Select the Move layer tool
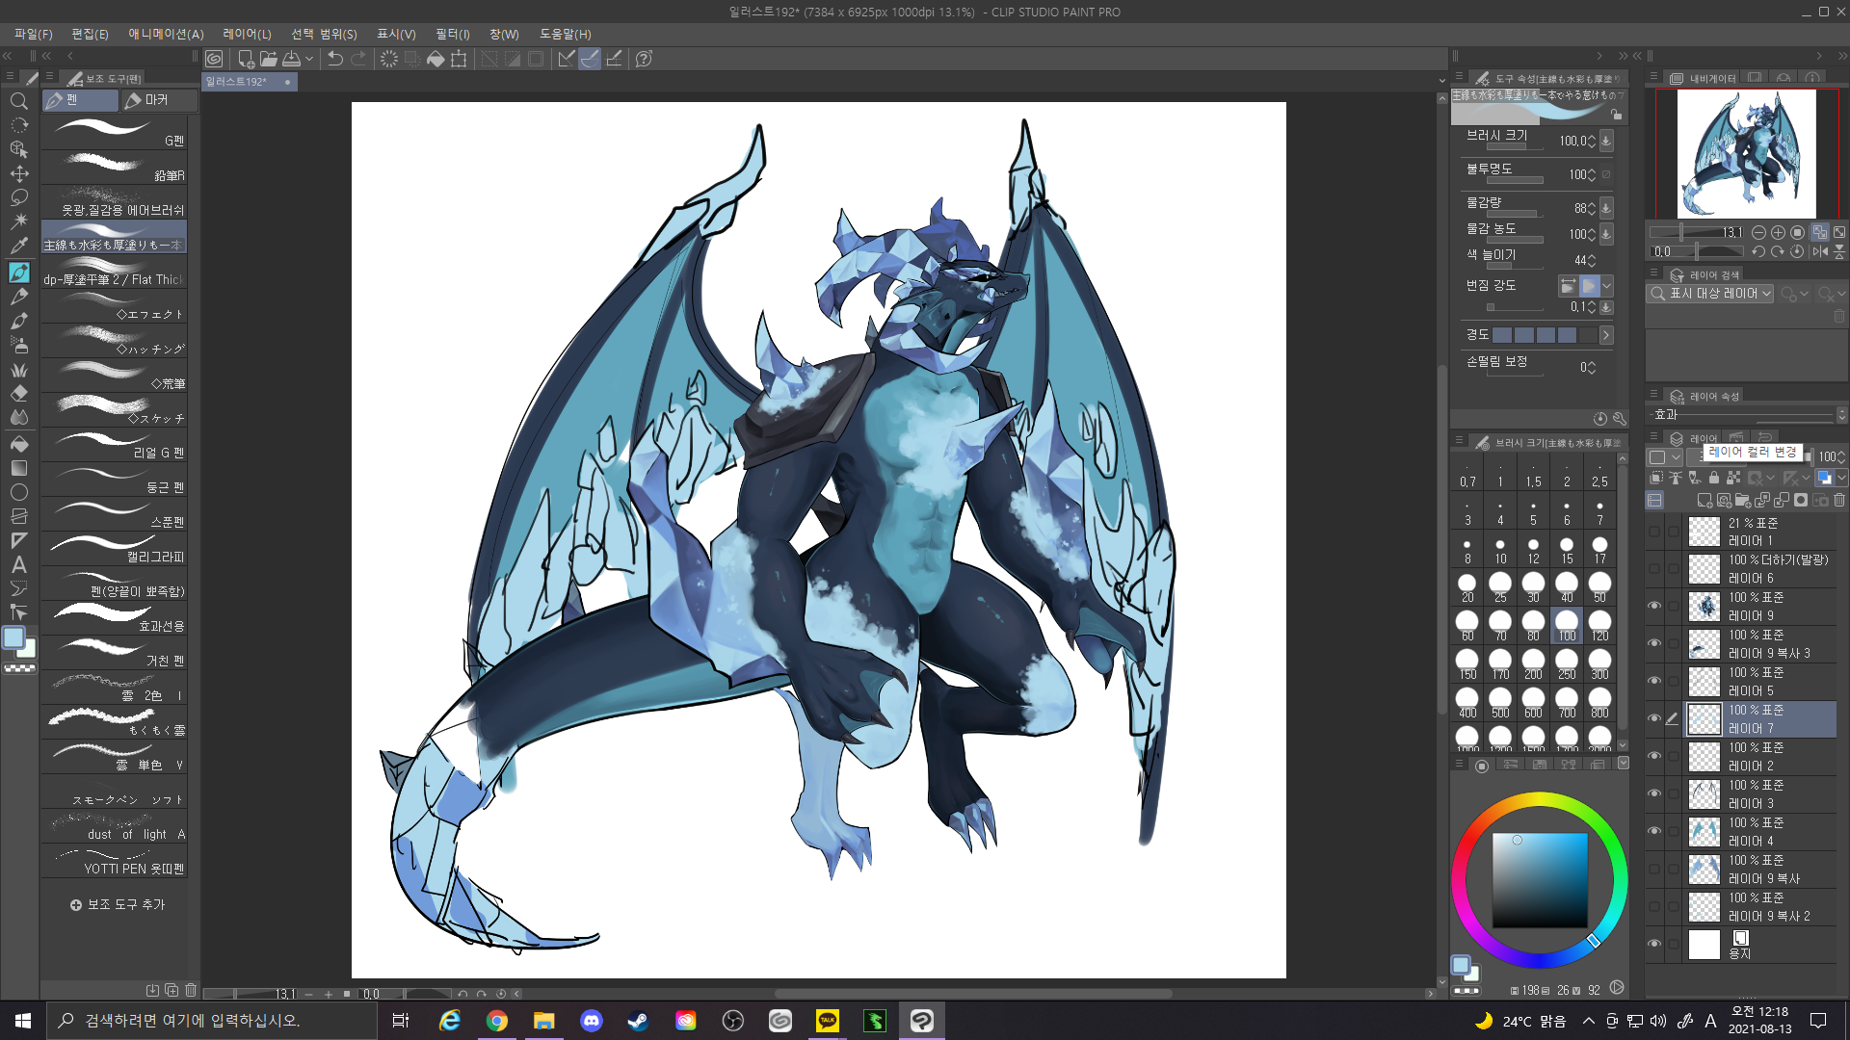This screenshot has height=1040, width=1850. click(18, 173)
